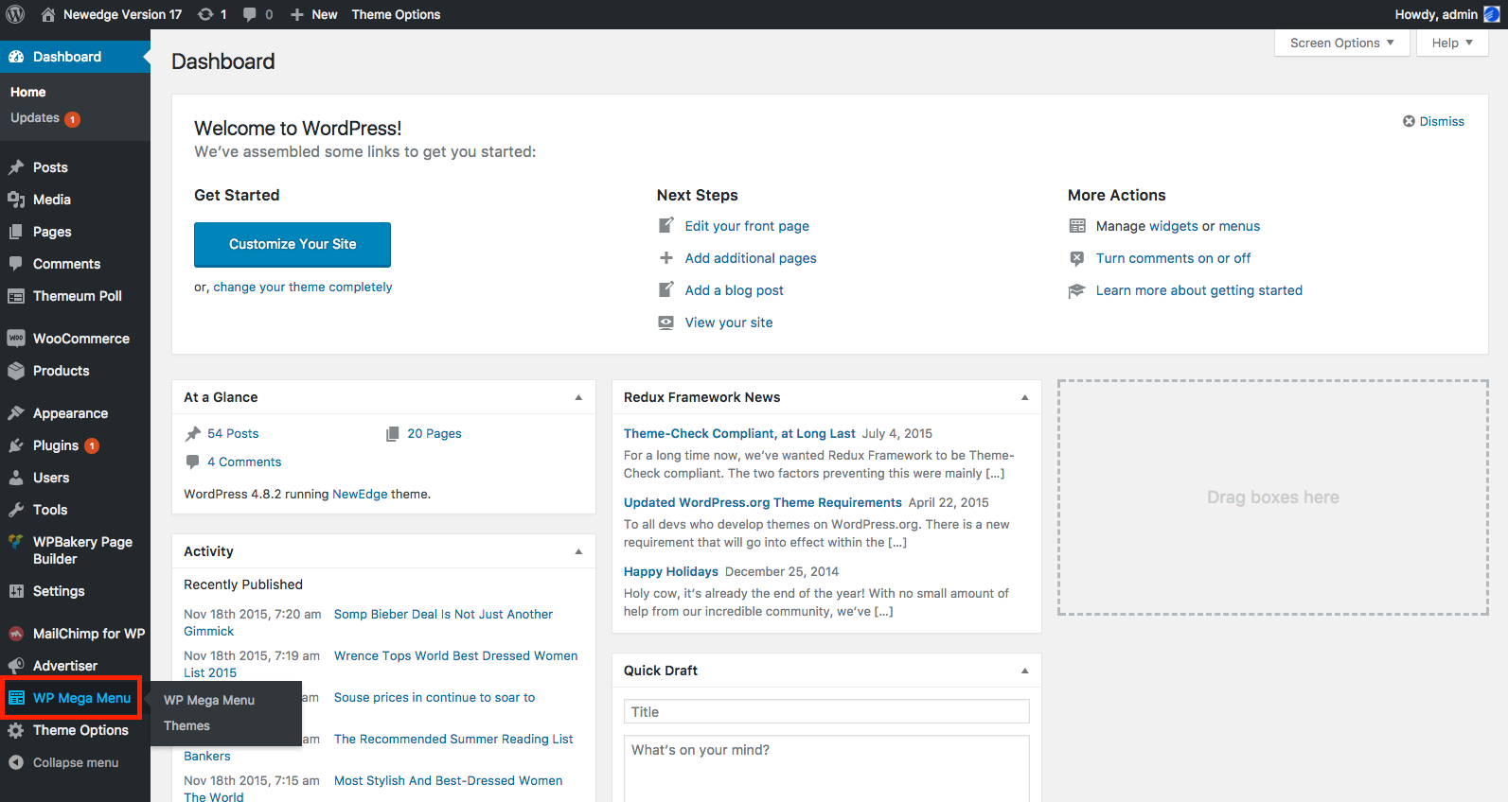Open Theme-Check Compliant, at Long Last article
This screenshot has height=802, width=1508.
(x=739, y=433)
